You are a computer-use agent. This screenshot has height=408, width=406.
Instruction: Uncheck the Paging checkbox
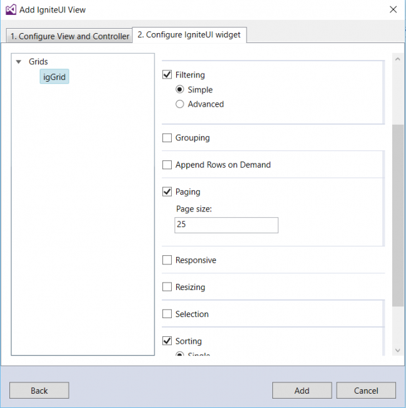(x=167, y=192)
